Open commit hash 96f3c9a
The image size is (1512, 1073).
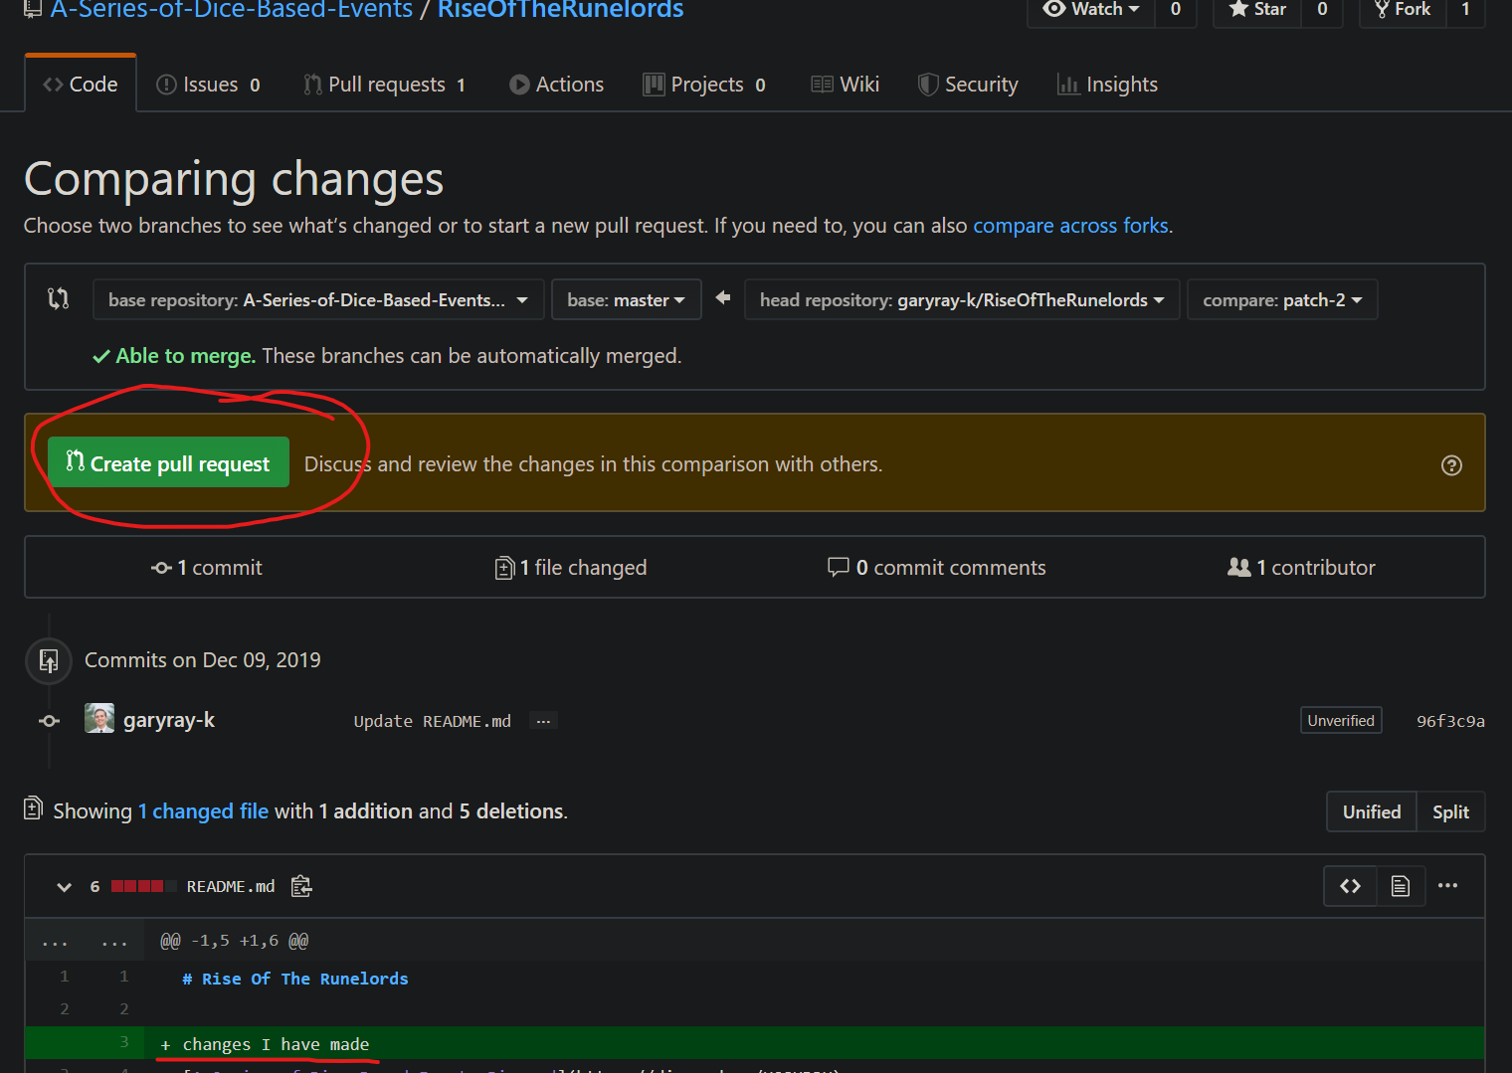coord(1450,721)
